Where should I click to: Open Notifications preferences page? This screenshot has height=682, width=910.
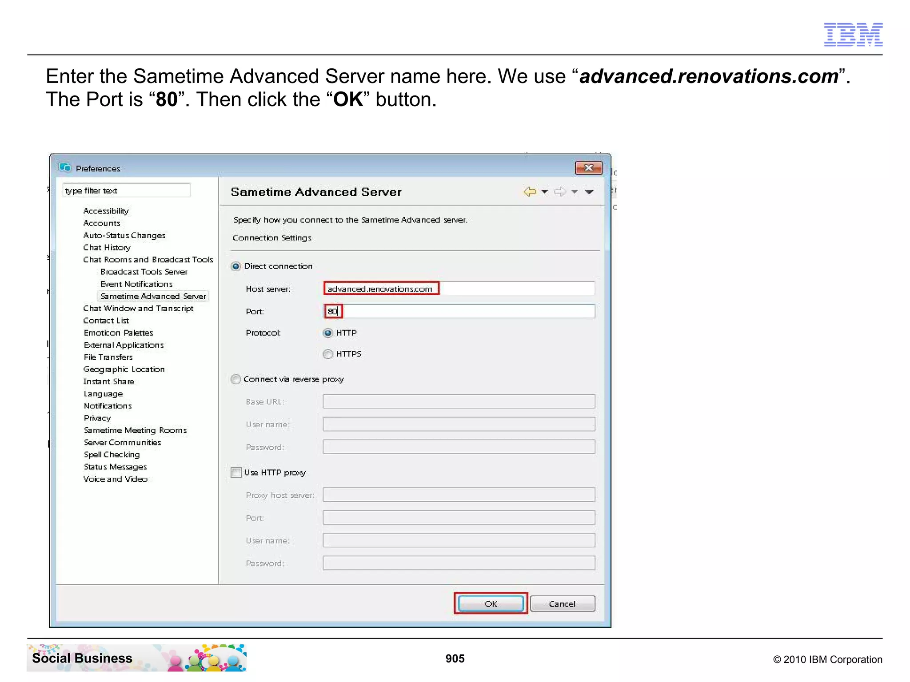click(108, 406)
